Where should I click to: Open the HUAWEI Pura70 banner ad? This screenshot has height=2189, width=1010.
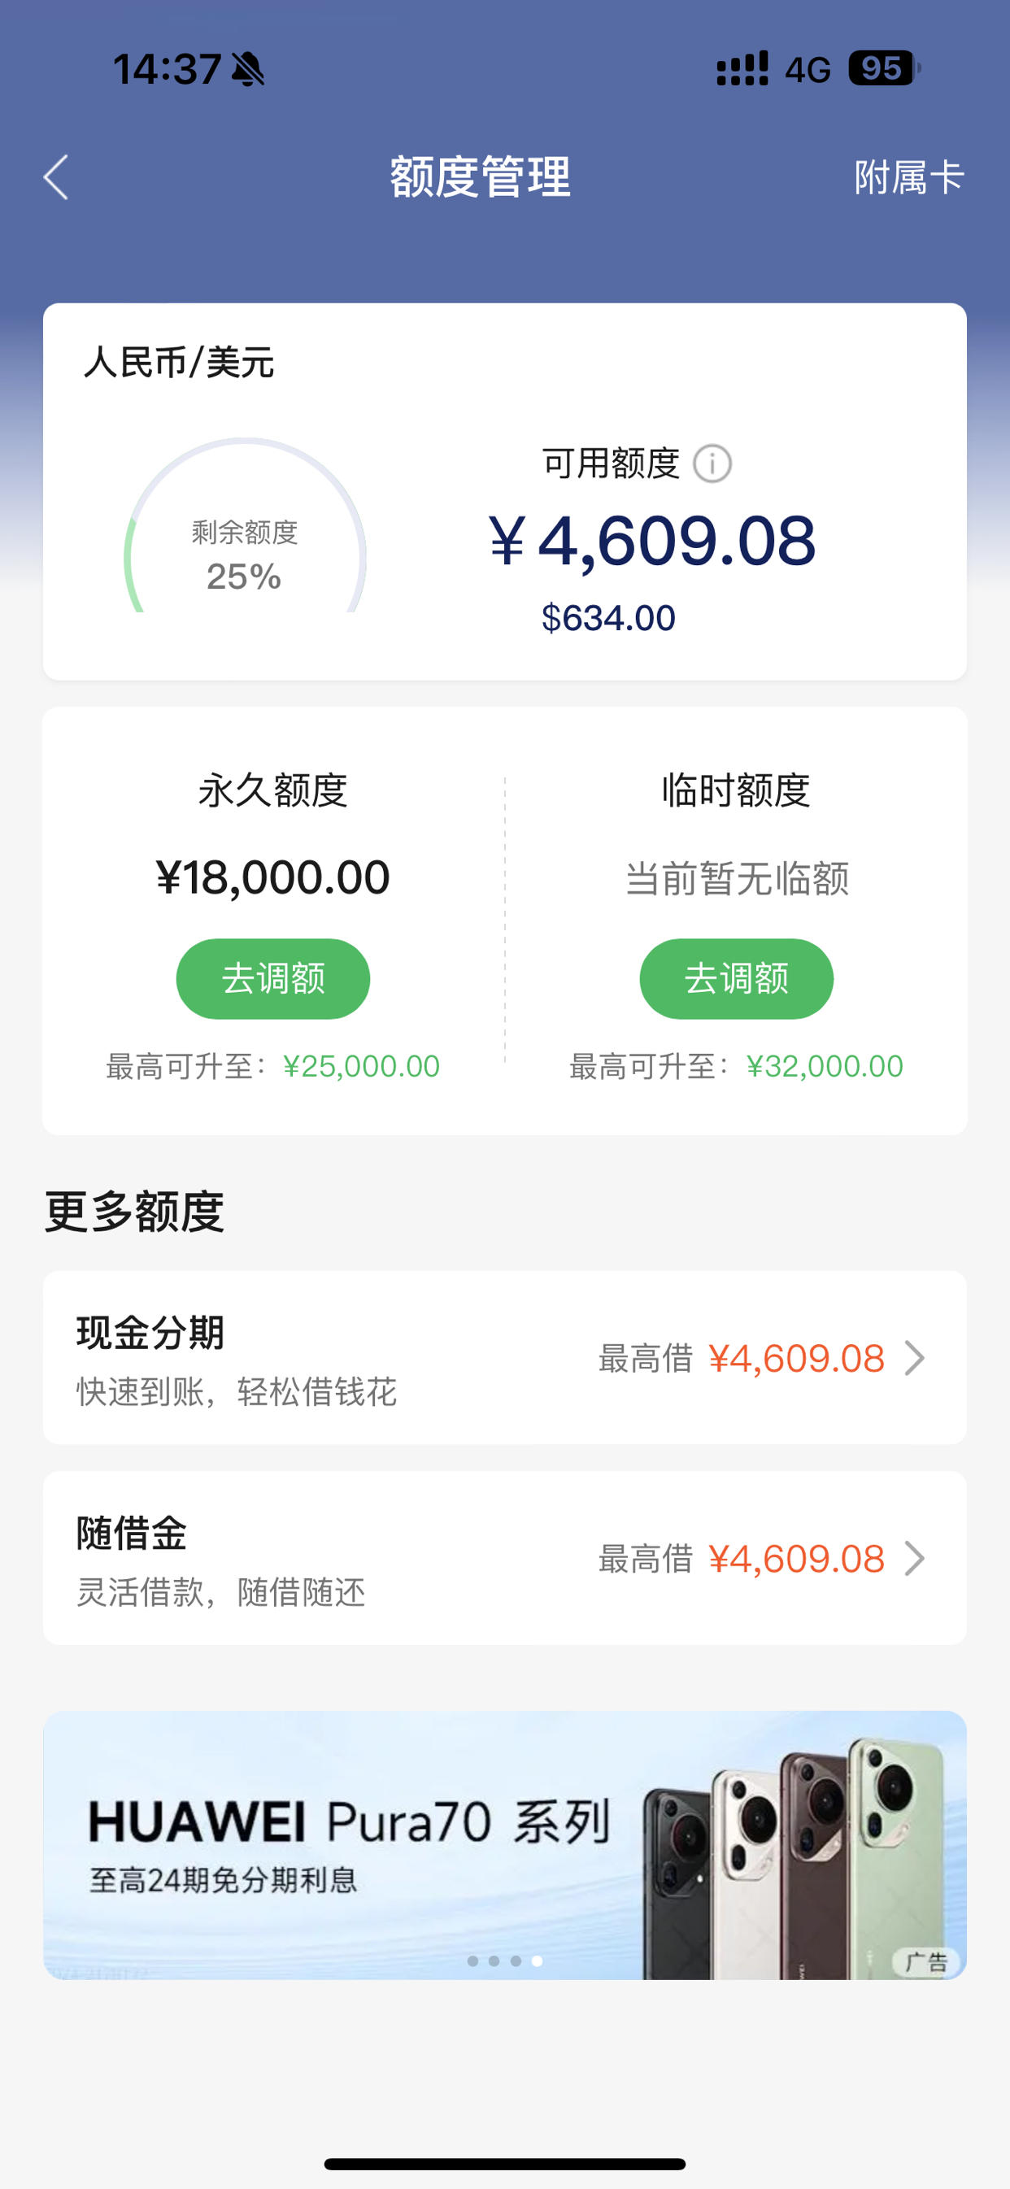point(505,1845)
